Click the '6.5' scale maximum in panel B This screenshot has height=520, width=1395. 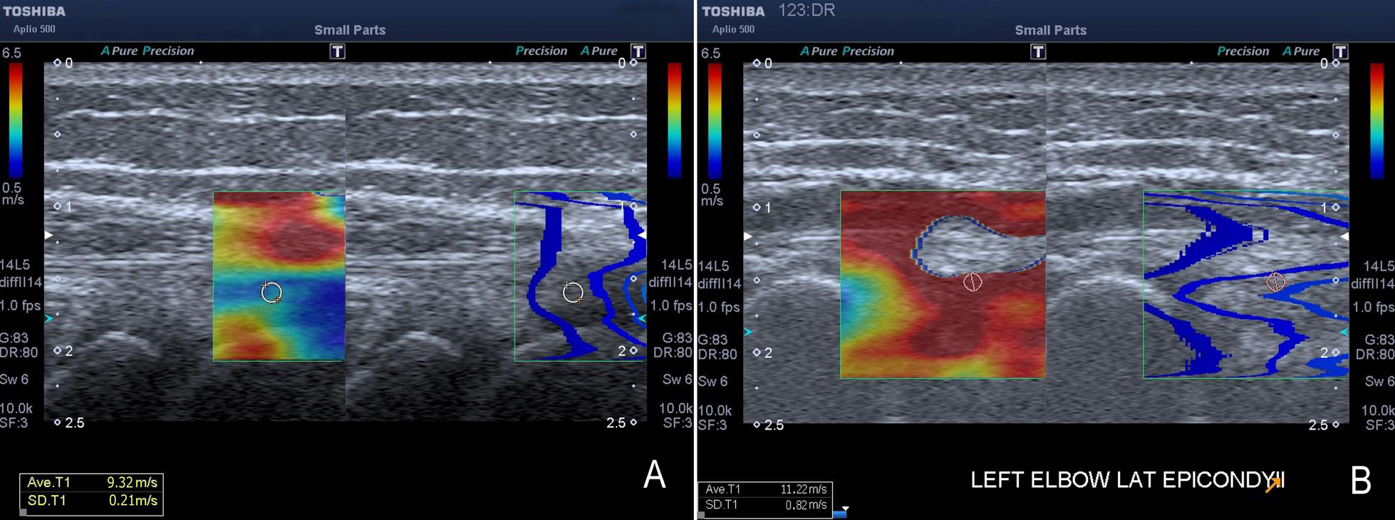click(x=710, y=53)
